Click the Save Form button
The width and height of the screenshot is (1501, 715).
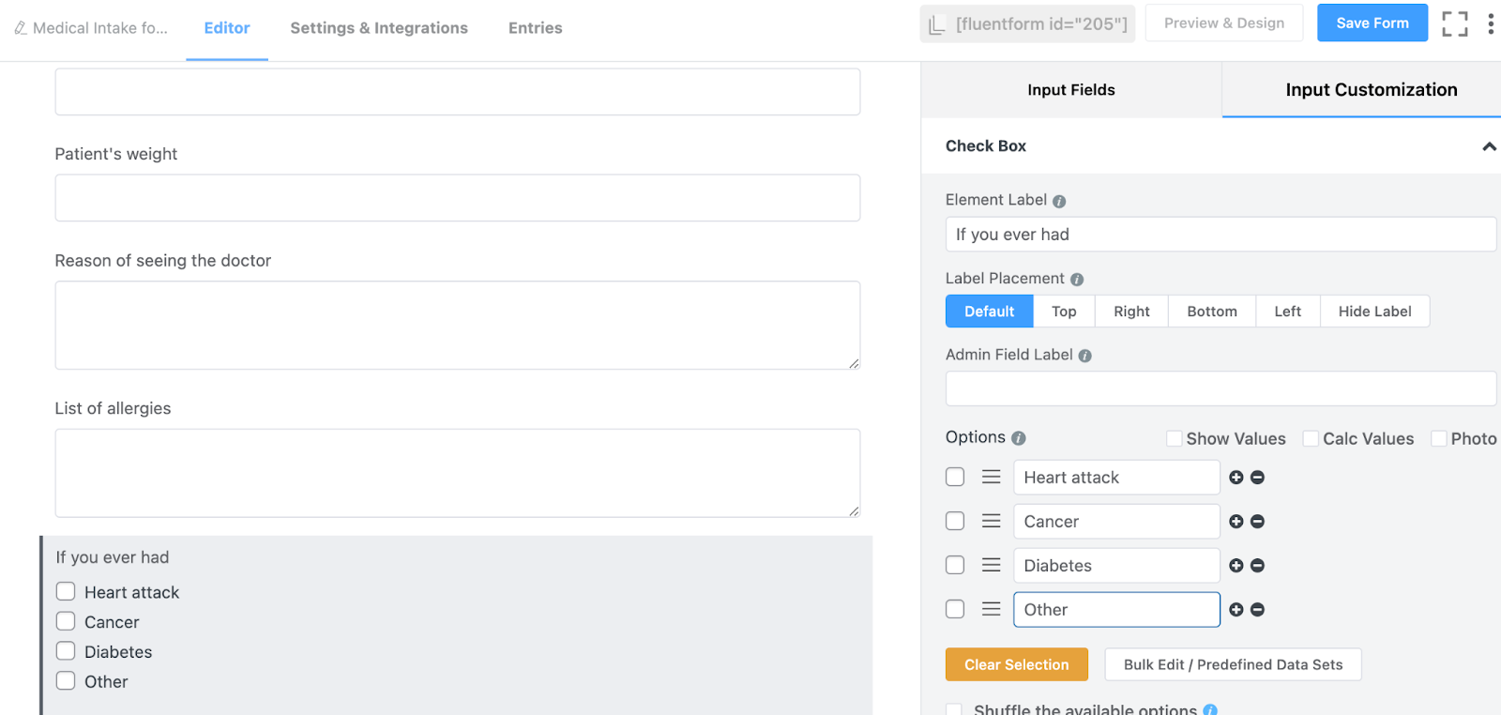[x=1372, y=23]
